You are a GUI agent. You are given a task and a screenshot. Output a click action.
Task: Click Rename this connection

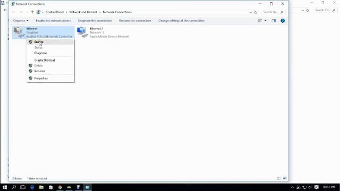pos(135,21)
